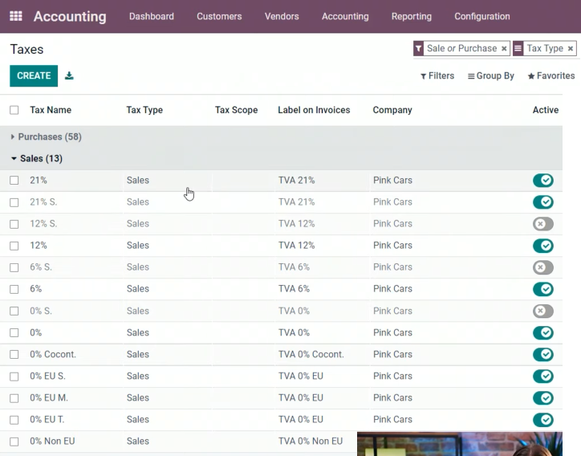
Task: Deactivate the 6% tax toggle
Action: [x=543, y=289]
